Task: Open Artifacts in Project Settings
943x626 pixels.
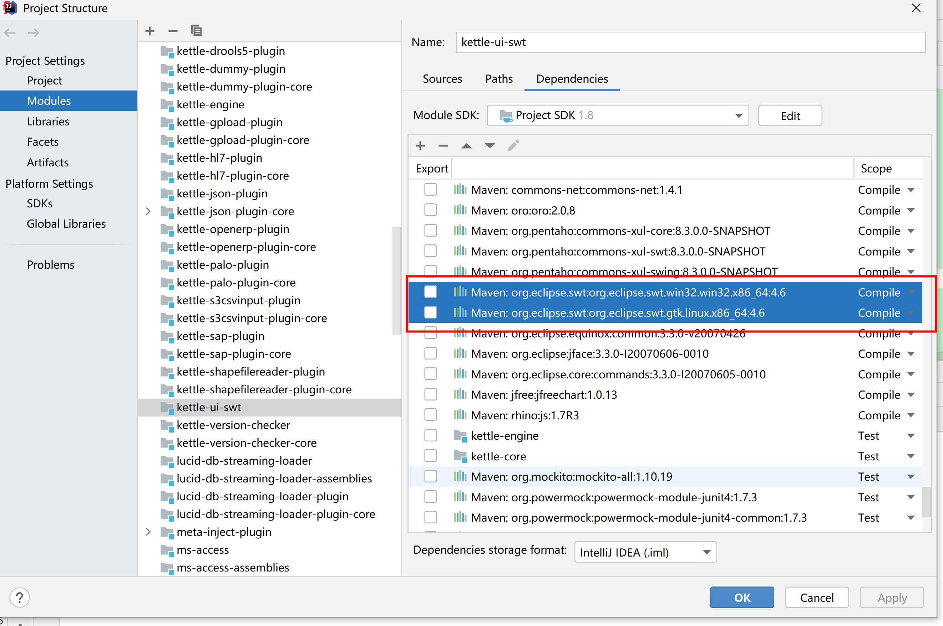Action: (x=47, y=162)
